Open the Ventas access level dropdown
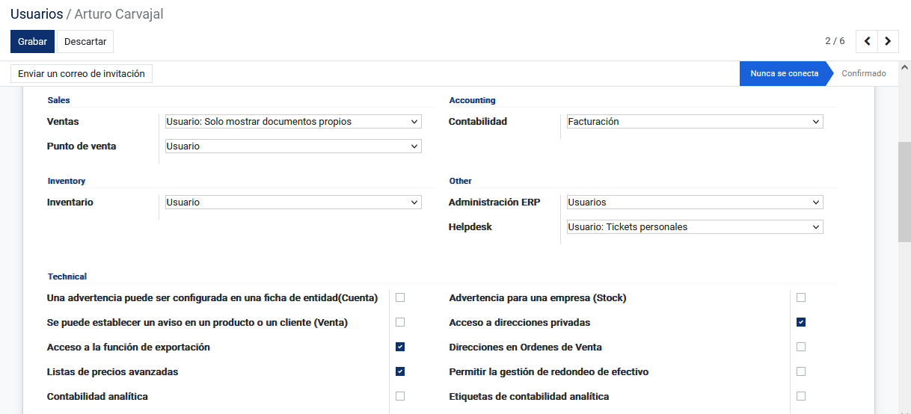Viewport: 911px width, 414px height. 293,121
